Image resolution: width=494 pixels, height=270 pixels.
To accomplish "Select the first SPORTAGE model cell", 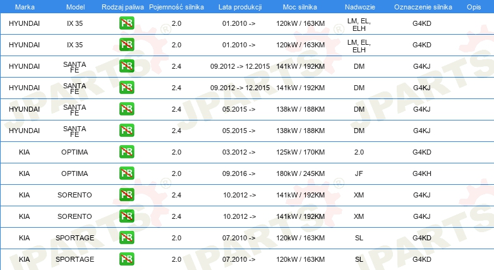I will (75, 238).
